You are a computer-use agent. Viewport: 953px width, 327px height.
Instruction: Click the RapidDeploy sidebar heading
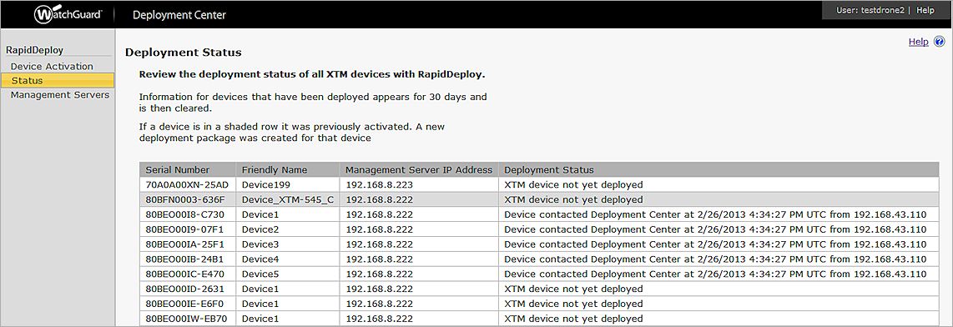click(x=35, y=50)
